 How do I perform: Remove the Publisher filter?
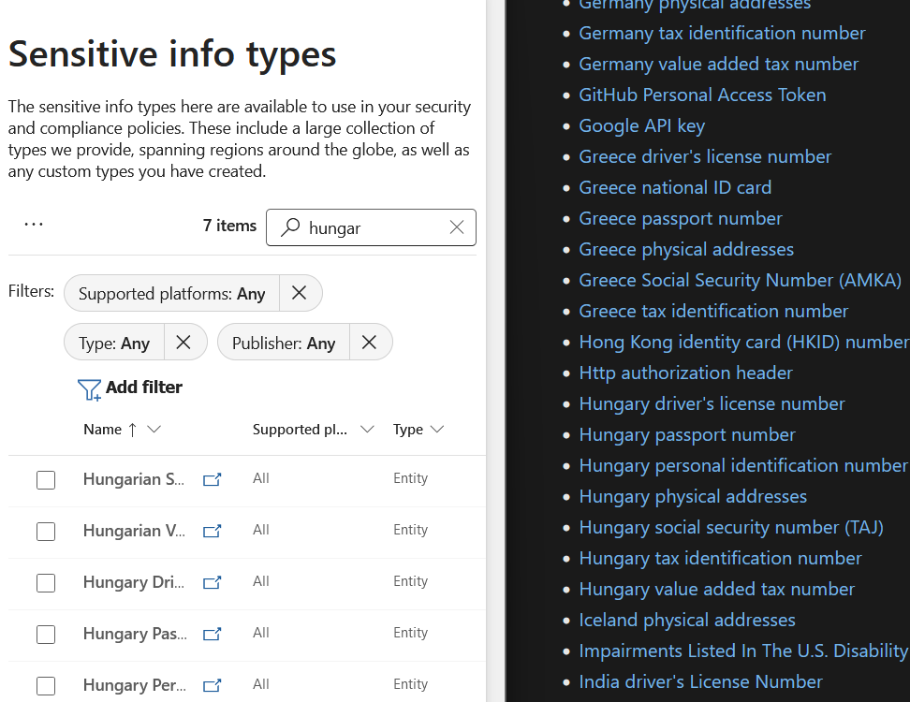click(x=369, y=343)
